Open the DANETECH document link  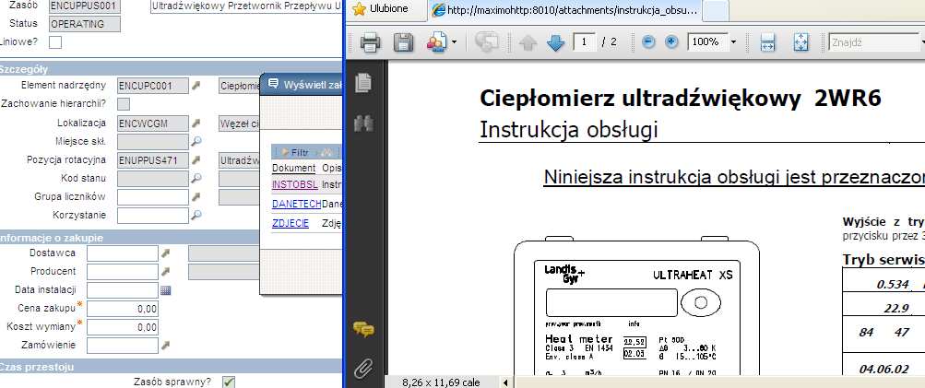(x=297, y=204)
